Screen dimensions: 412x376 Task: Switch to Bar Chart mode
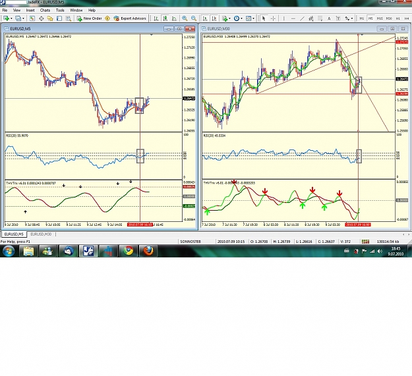click(156, 18)
